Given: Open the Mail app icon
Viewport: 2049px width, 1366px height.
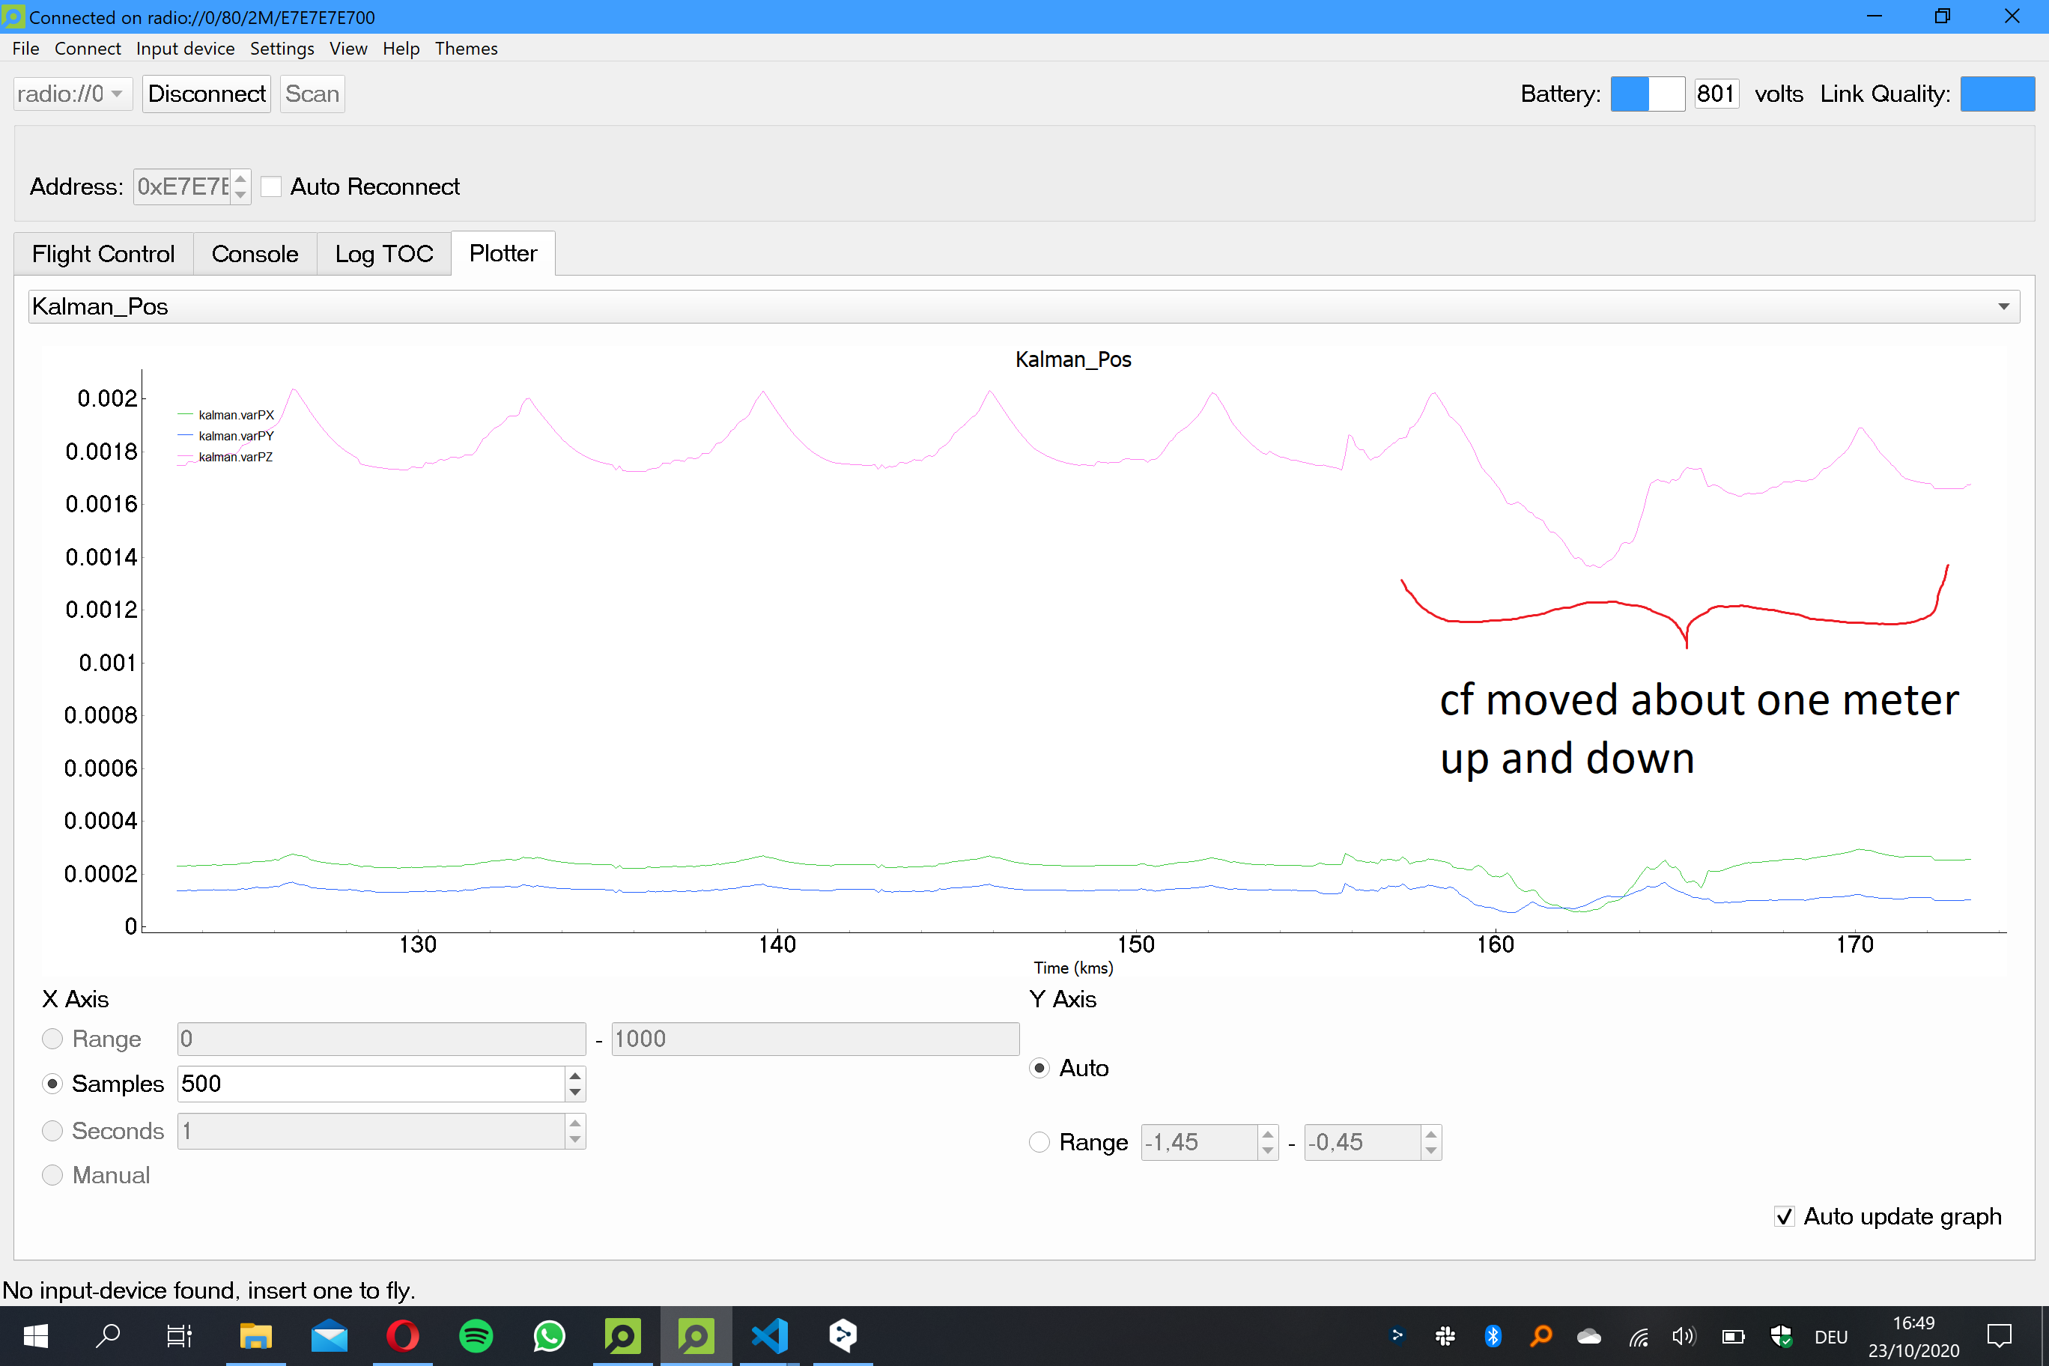Looking at the screenshot, I should point(330,1335).
